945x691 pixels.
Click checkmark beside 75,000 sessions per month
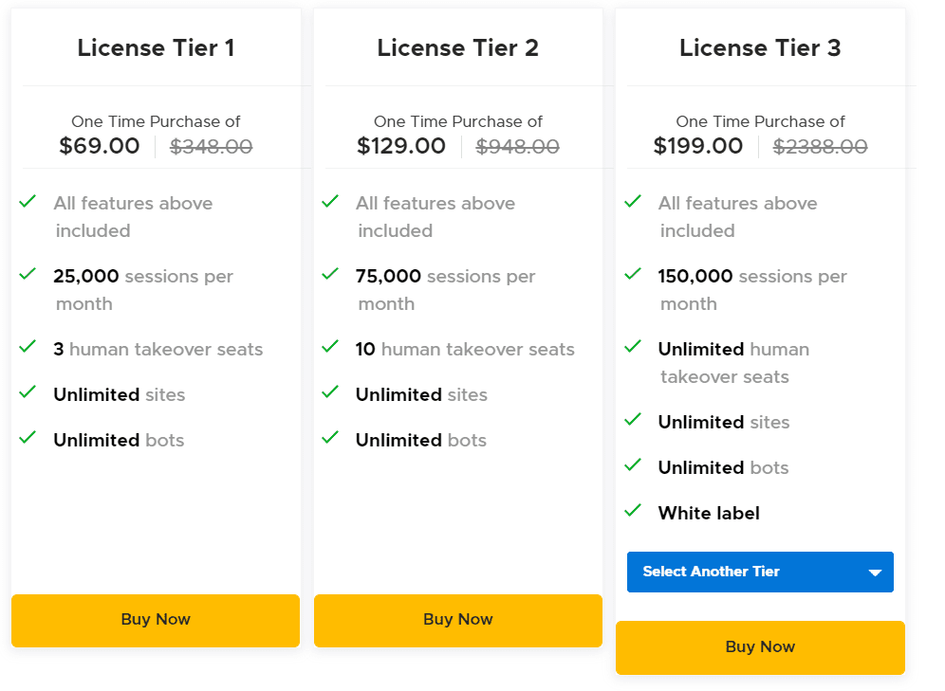(x=330, y=275)
